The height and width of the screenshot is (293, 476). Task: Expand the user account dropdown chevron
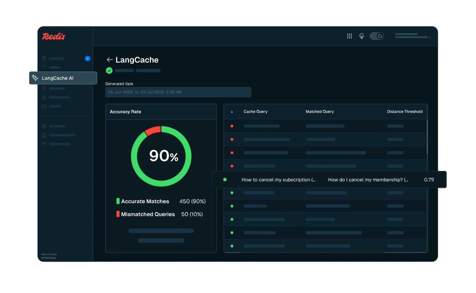[430, 37]
